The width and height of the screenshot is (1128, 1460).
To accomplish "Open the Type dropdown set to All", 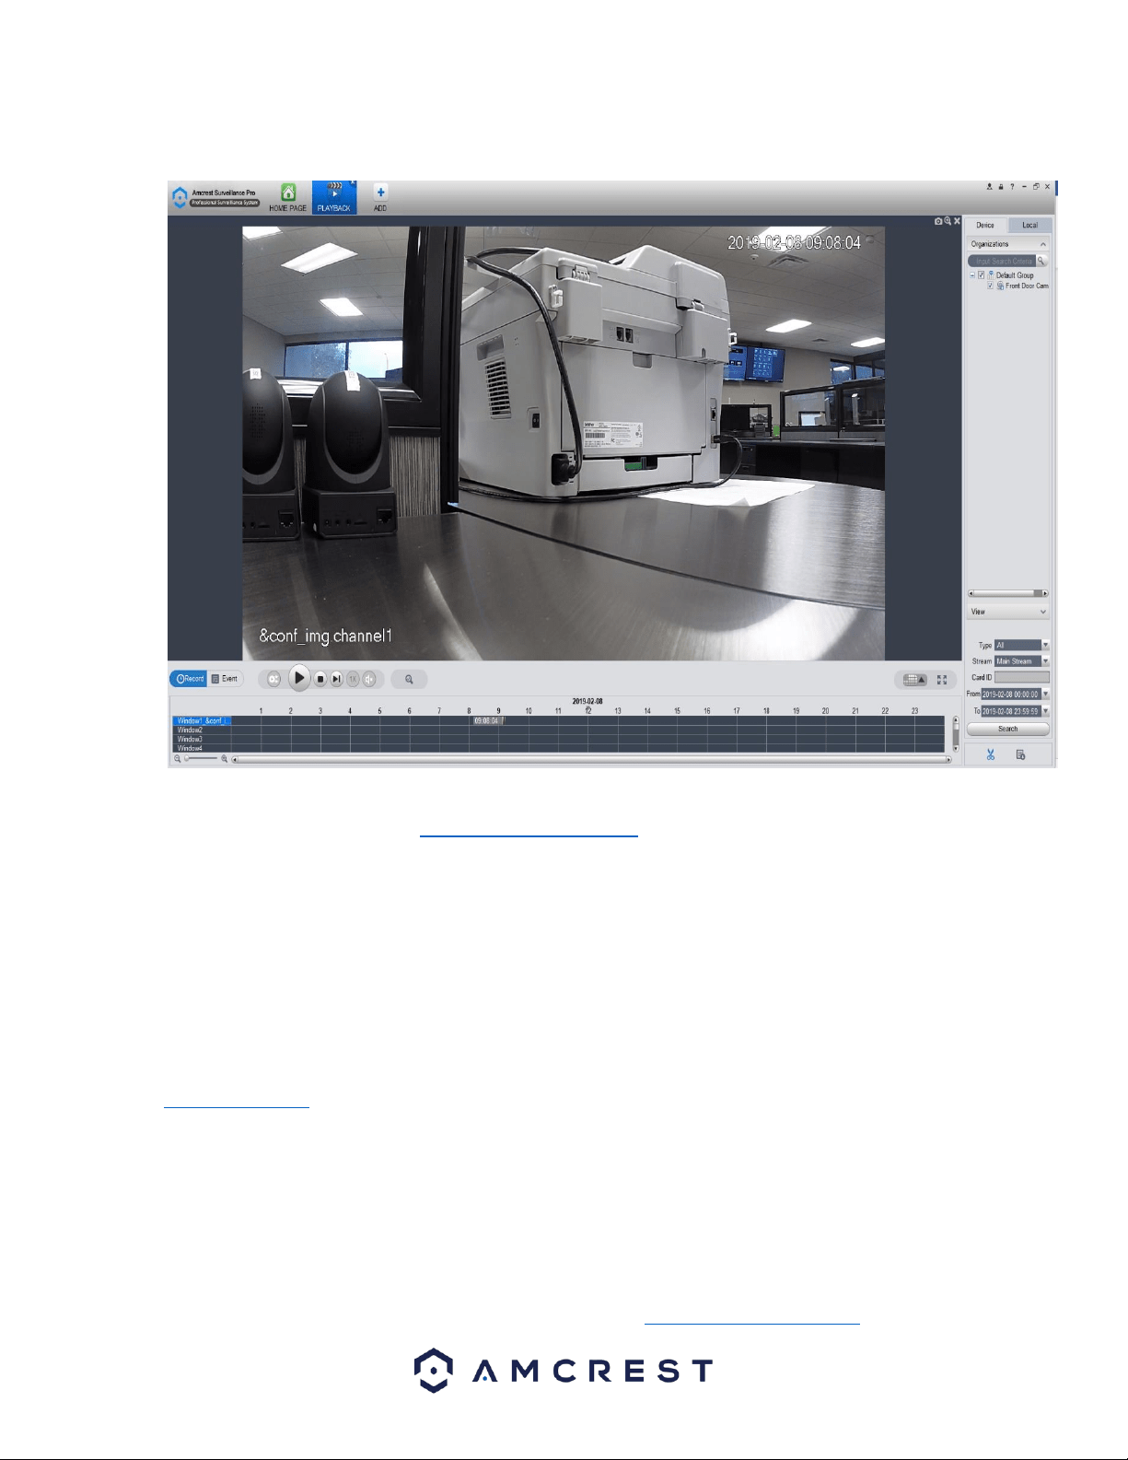I will (1021, 645).
